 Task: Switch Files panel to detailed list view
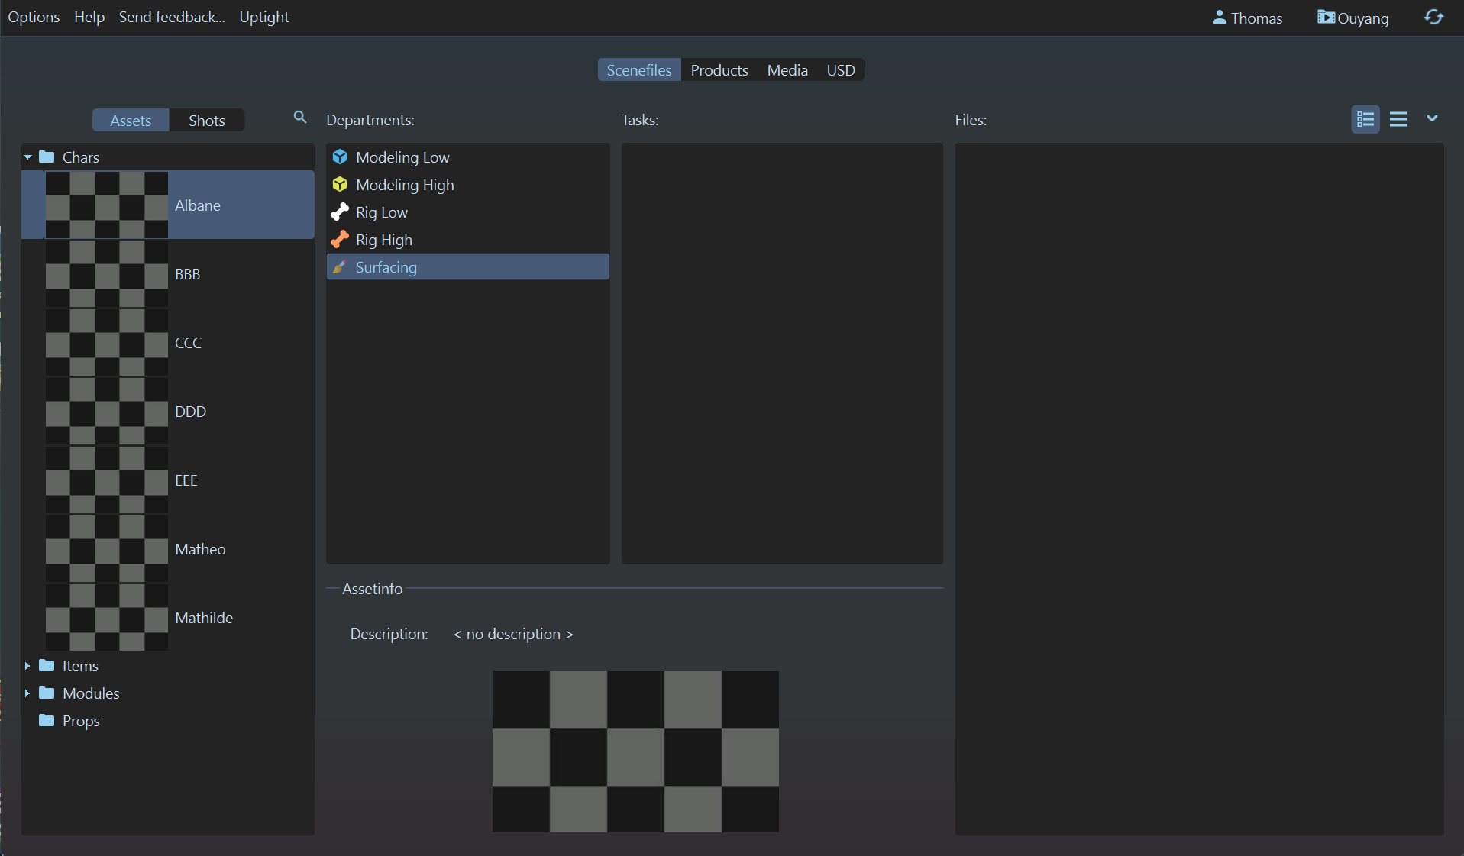pos(1365,120)
